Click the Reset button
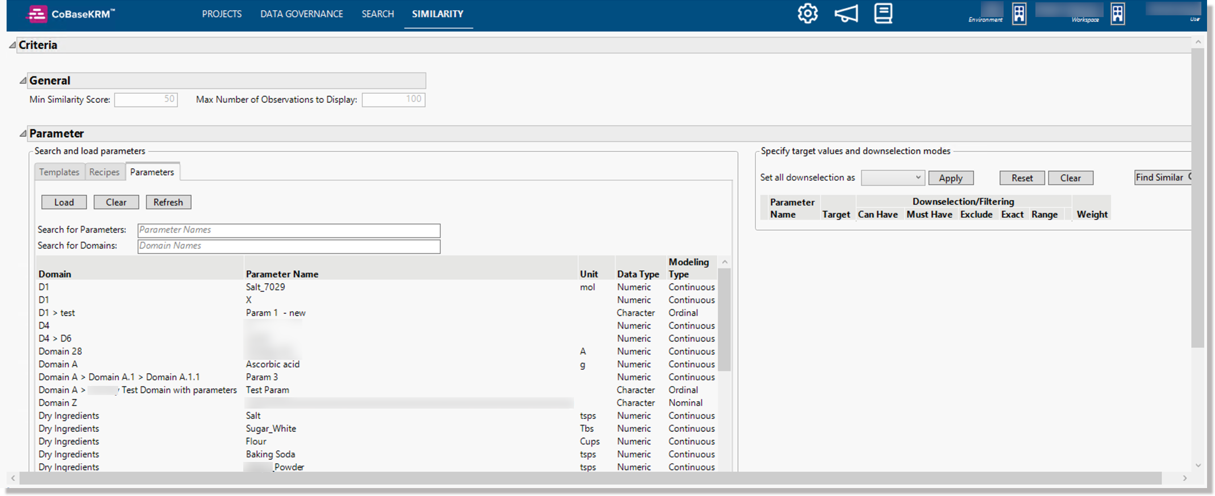 [x=1022, y=178]
